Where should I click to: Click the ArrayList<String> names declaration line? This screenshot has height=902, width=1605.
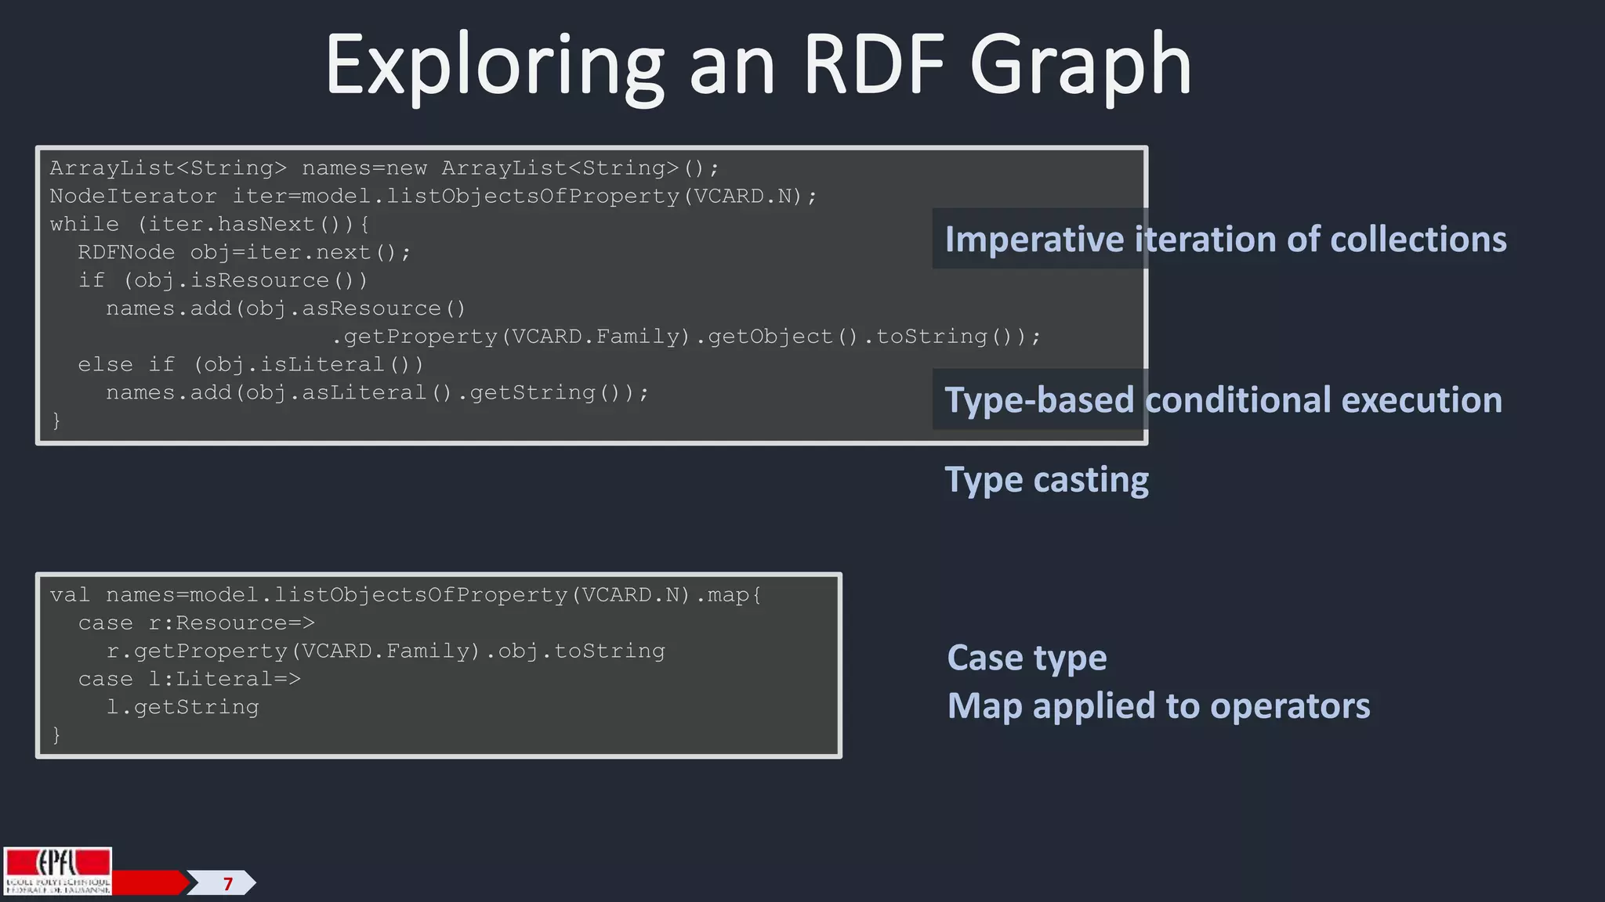click(384, 168)
